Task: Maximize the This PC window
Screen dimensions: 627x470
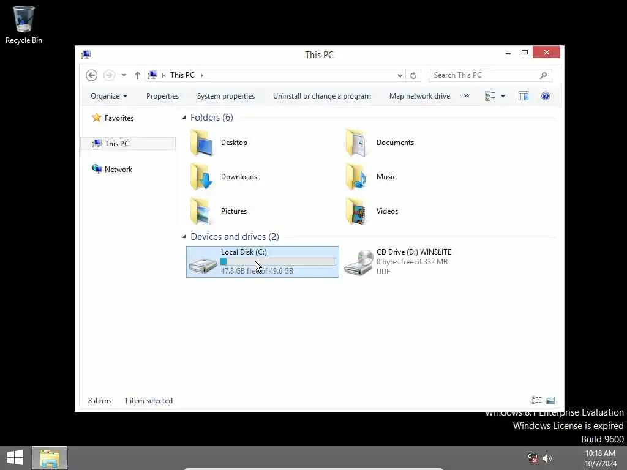Action: (x=525, y=53)
